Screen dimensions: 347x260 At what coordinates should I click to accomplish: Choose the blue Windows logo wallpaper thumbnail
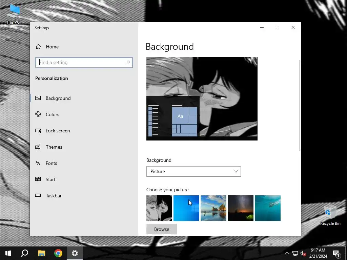pos(186,208)
